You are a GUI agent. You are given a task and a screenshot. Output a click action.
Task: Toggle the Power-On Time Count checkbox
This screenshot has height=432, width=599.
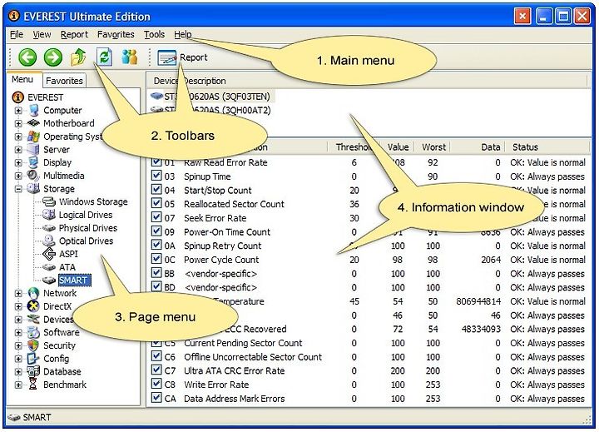coord(156,231)
